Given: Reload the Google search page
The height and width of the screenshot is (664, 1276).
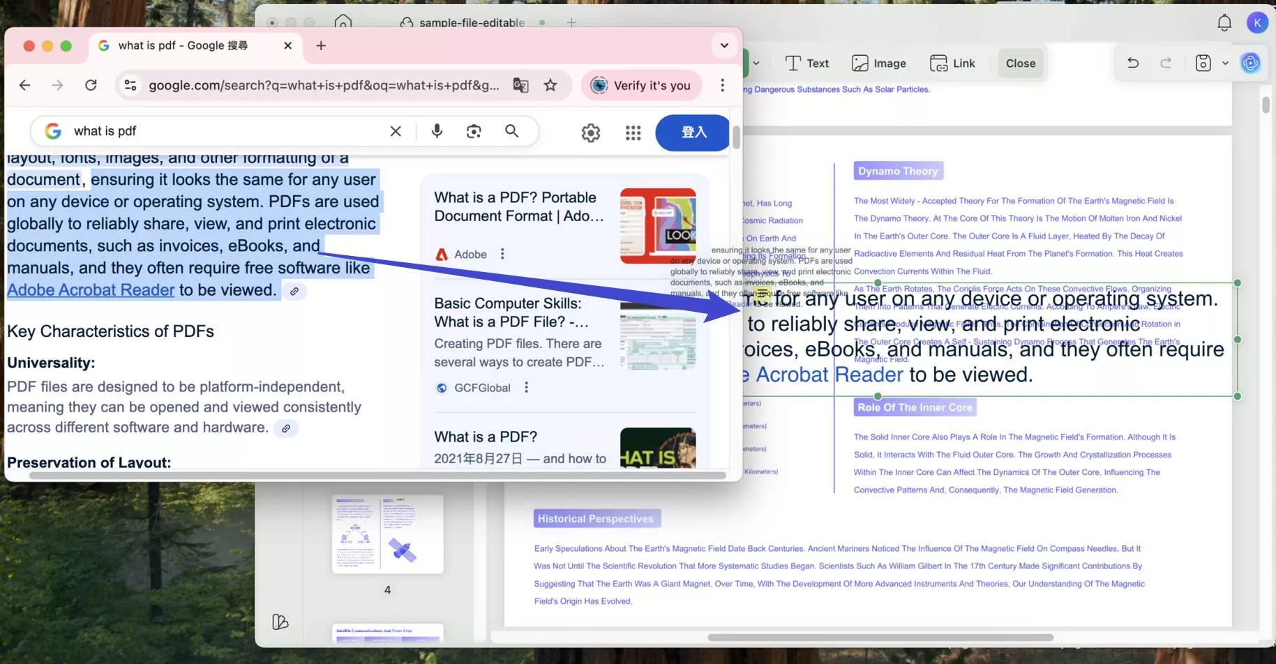Looking at the screenshot, I should coord(91,85).
